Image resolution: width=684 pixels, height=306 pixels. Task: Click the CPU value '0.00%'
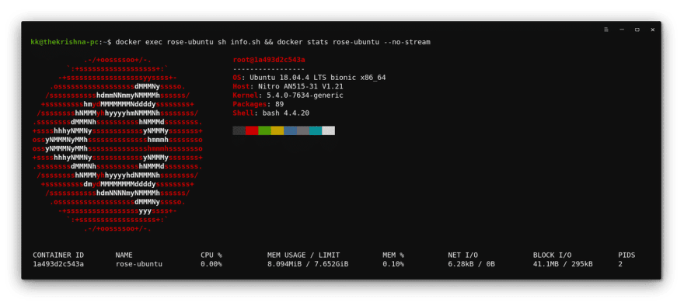[x=211, y=264]
